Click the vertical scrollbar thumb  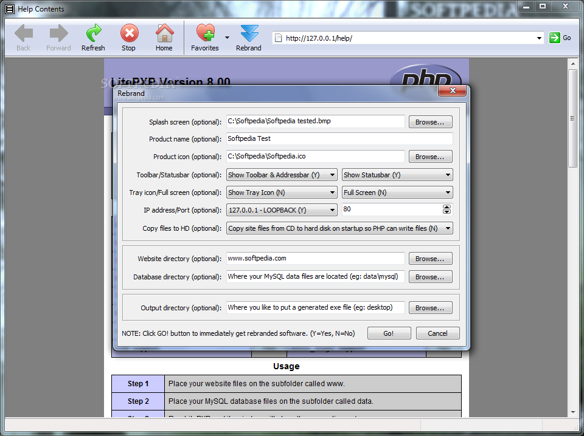(573, 118)
